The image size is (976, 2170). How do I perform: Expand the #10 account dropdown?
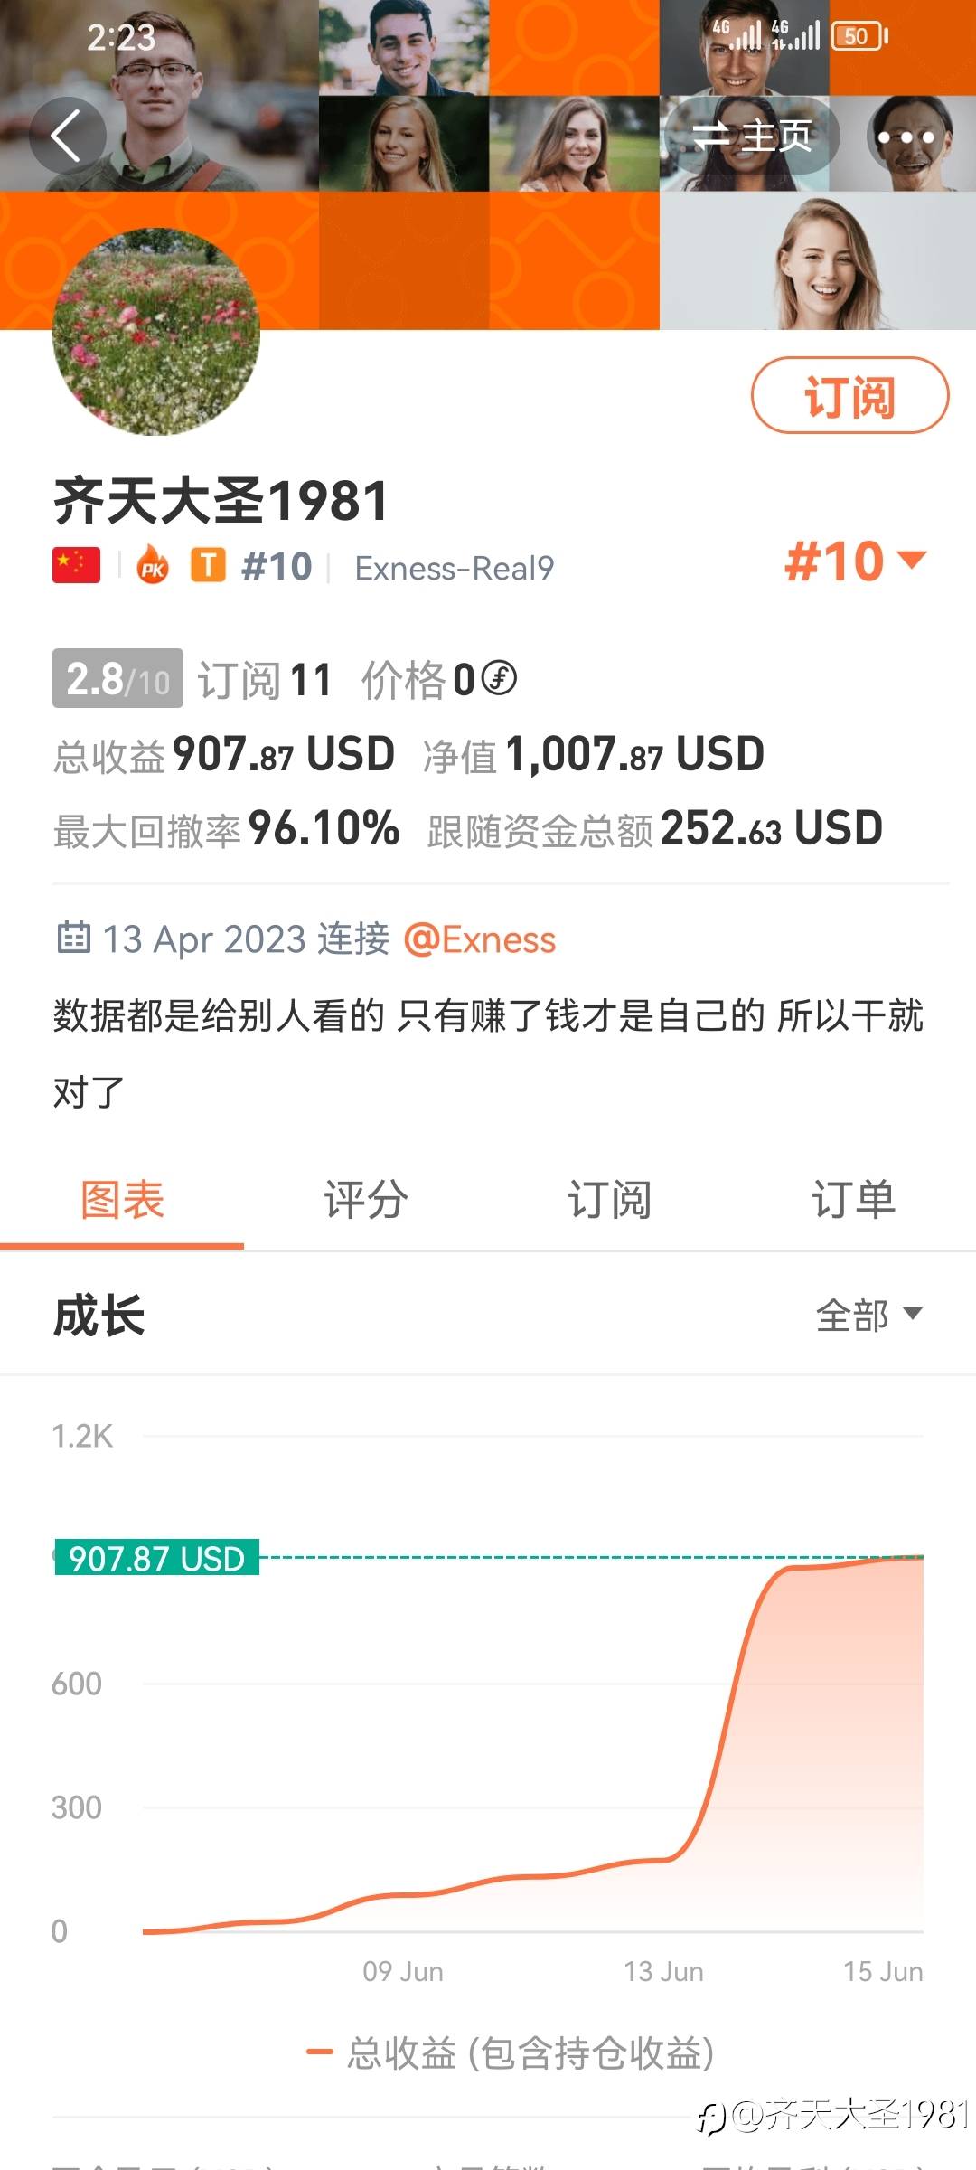click(x=855, y=561)
